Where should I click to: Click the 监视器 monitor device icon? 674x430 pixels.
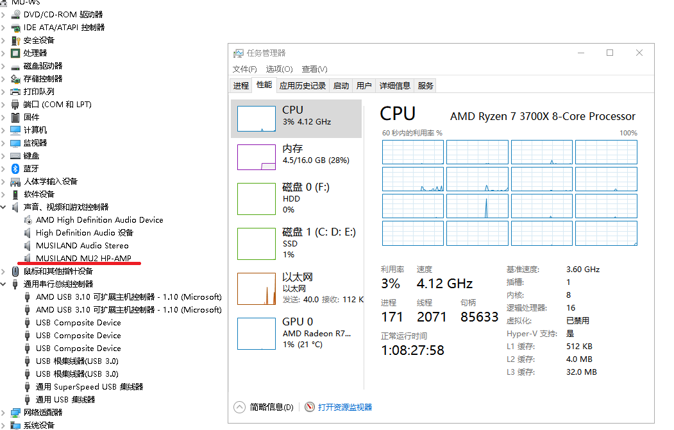pyautogui.click(x=16, y=142)
